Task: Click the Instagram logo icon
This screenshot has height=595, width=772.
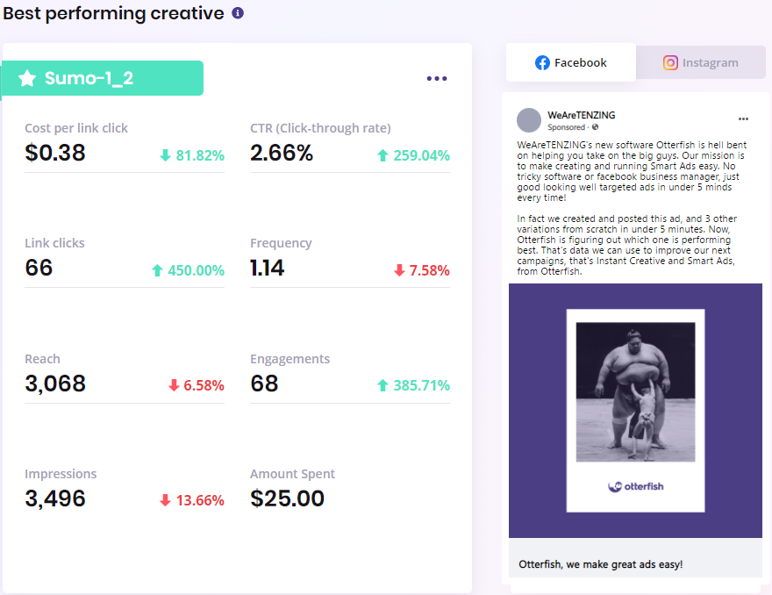Action: (670, 62)
